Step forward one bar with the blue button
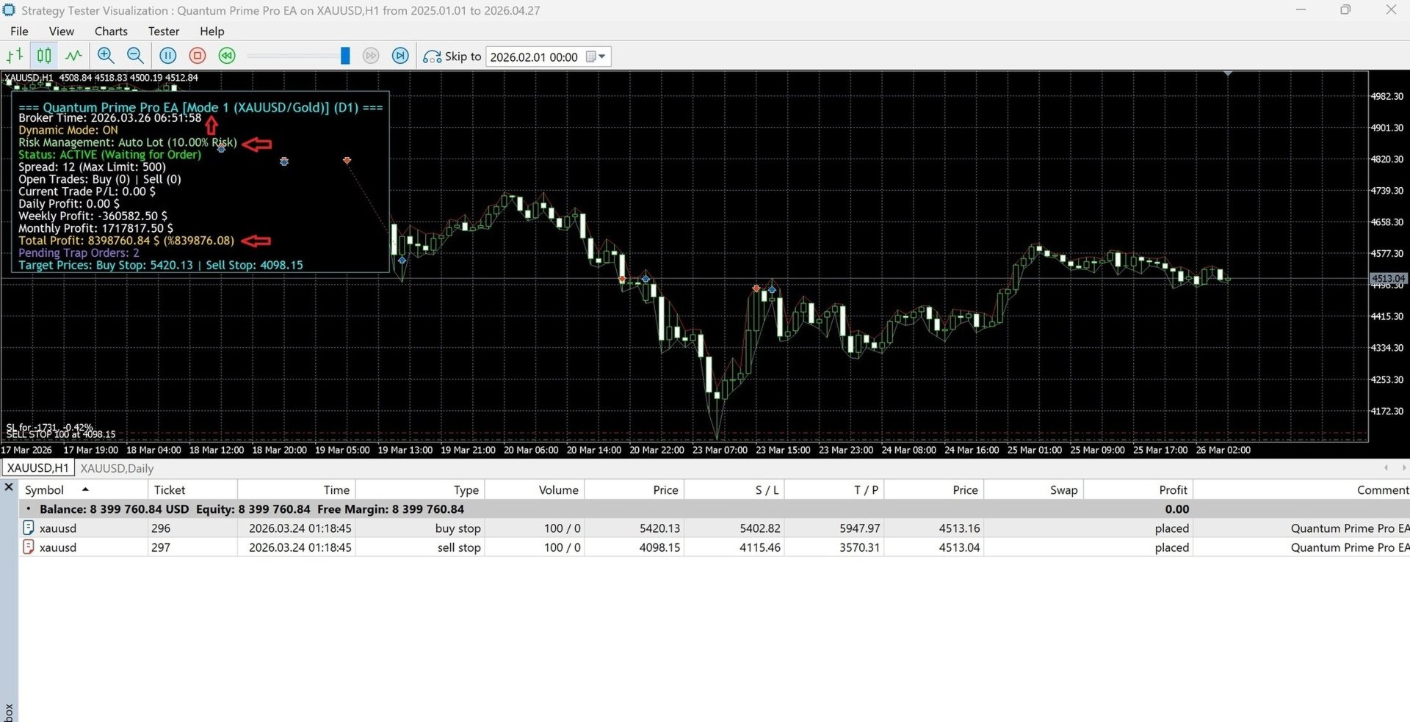1410x722 pixels. click(400, 56)
